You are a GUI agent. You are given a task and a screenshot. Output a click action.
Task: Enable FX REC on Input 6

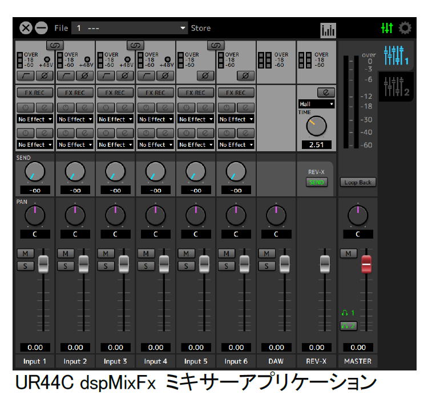coord(236,92)
